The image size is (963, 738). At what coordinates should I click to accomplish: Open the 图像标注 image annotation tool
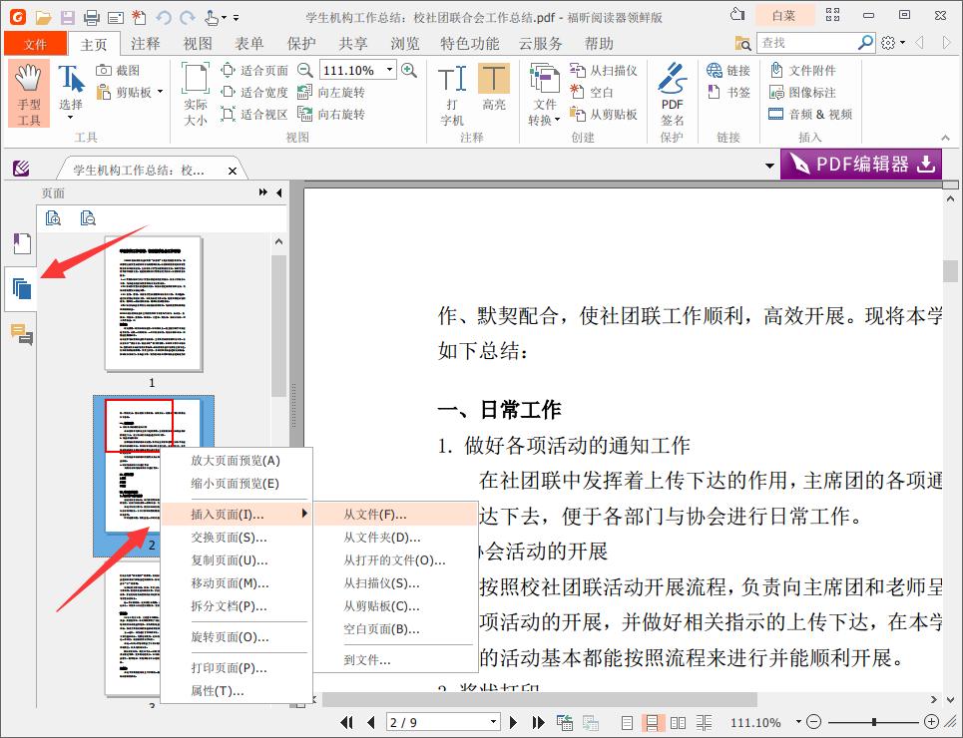pos(806,92)
